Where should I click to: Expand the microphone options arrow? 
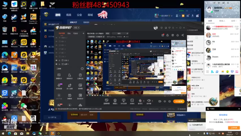coord(144,101)
